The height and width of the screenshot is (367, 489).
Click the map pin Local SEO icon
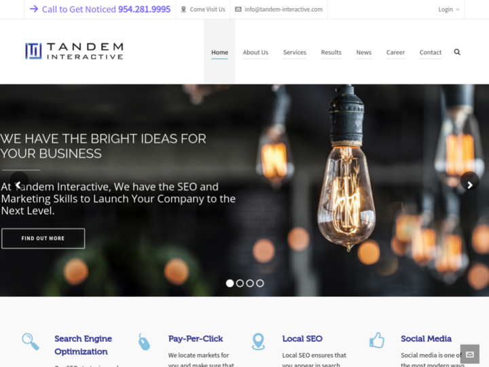[x=258, y=341]
